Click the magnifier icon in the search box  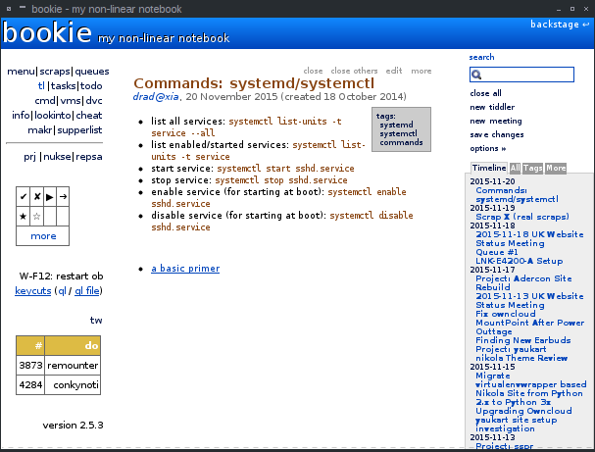coord(477,75)
